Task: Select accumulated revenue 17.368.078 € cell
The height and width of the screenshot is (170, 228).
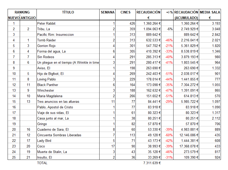Action: point(186,146)
